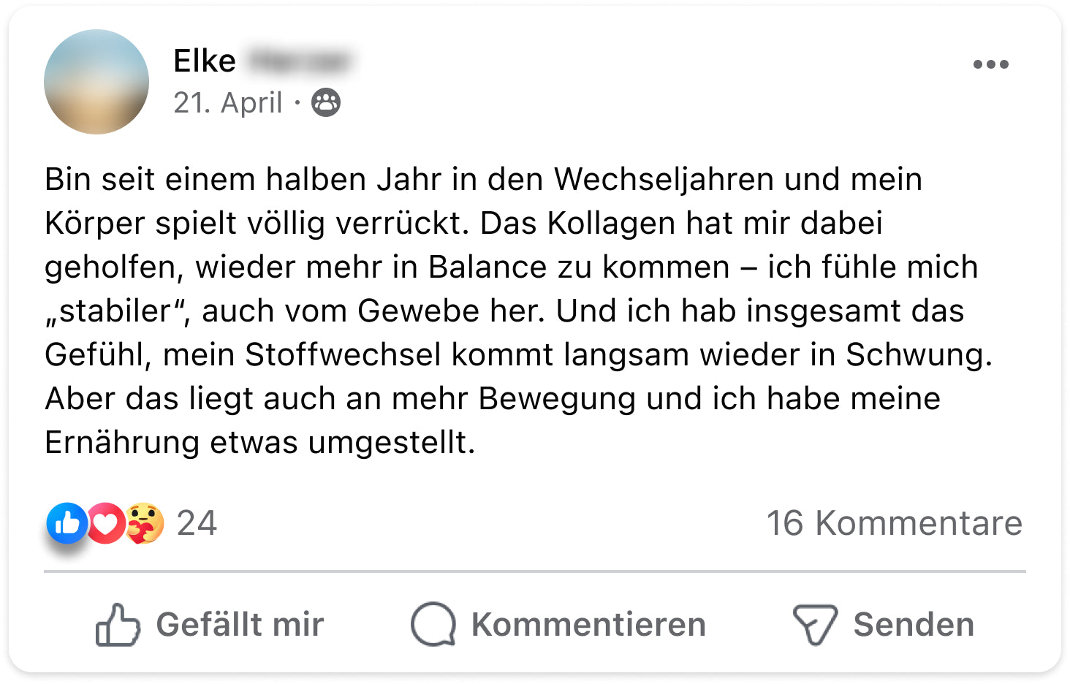Toggle the Gefällt mir label

point(240,625)
